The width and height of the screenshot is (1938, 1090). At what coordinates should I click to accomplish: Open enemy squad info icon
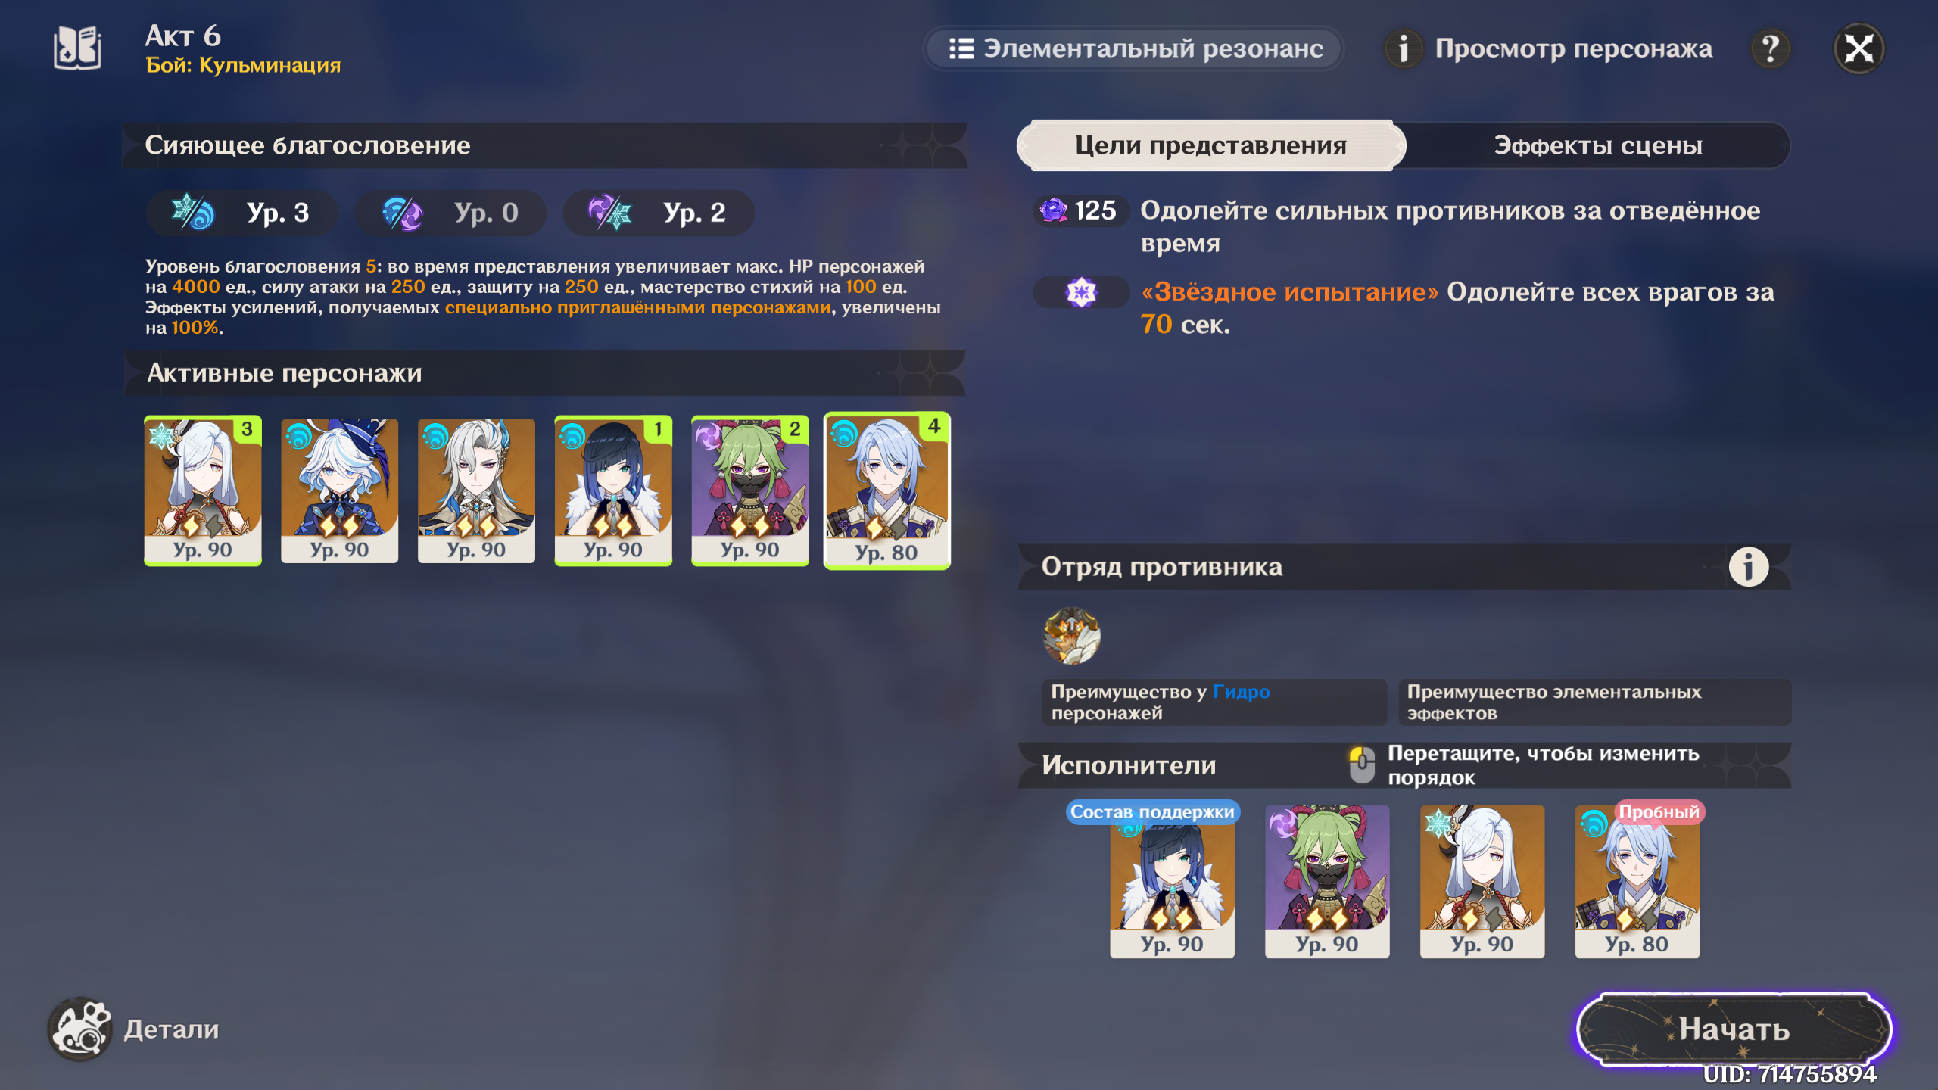coord(1749,567)
